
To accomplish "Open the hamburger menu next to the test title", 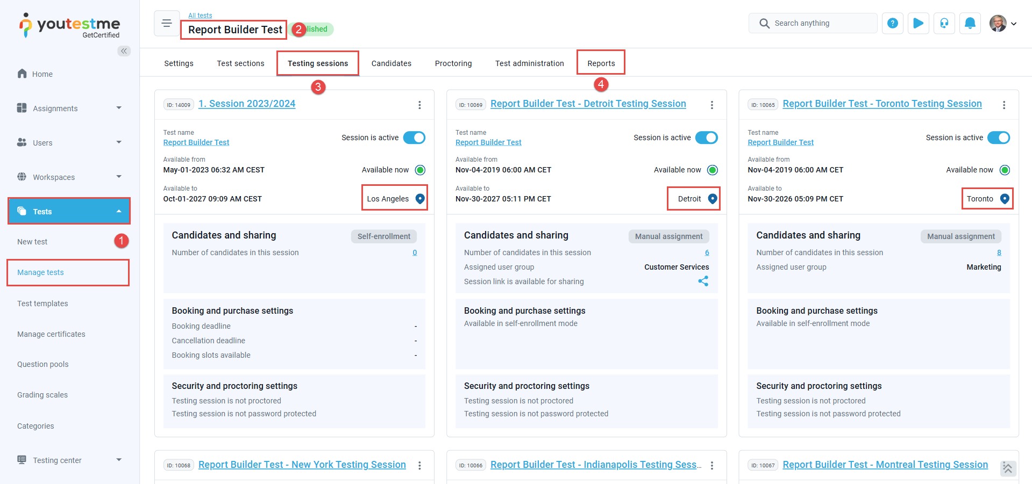I will (167, 23).
